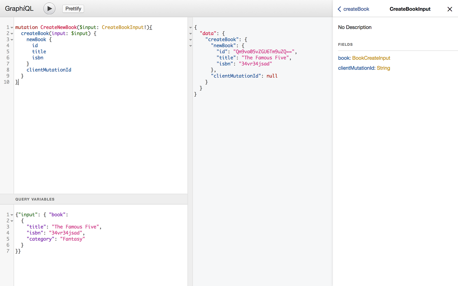Open the BookCreateInput type link
458x286 pixels.
click(371, 58)
